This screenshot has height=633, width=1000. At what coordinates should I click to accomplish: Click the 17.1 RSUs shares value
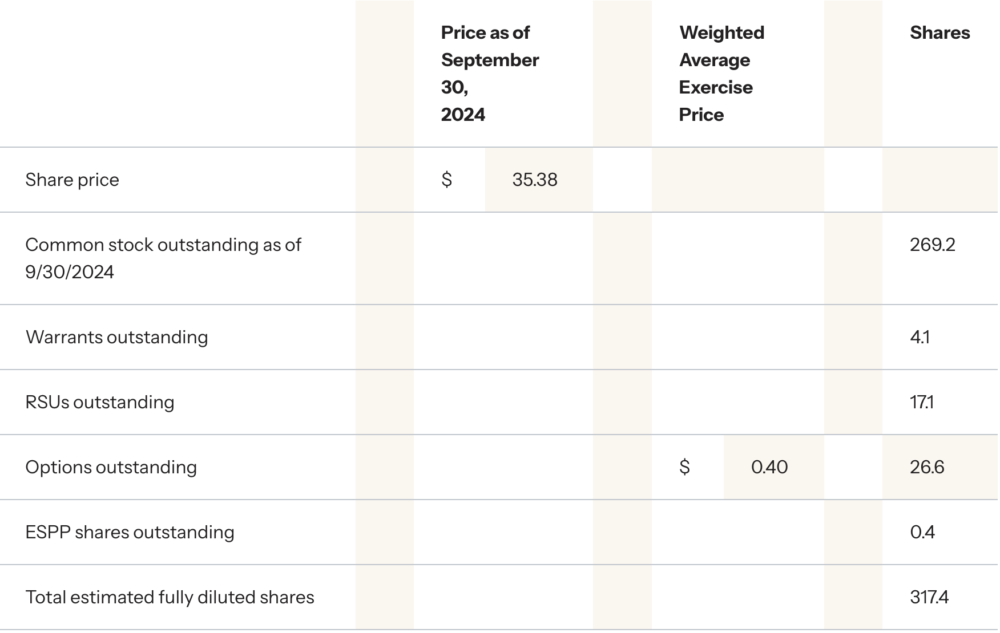[921, 402]
